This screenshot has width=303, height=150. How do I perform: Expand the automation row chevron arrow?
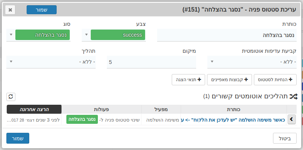tap(292, 120)
